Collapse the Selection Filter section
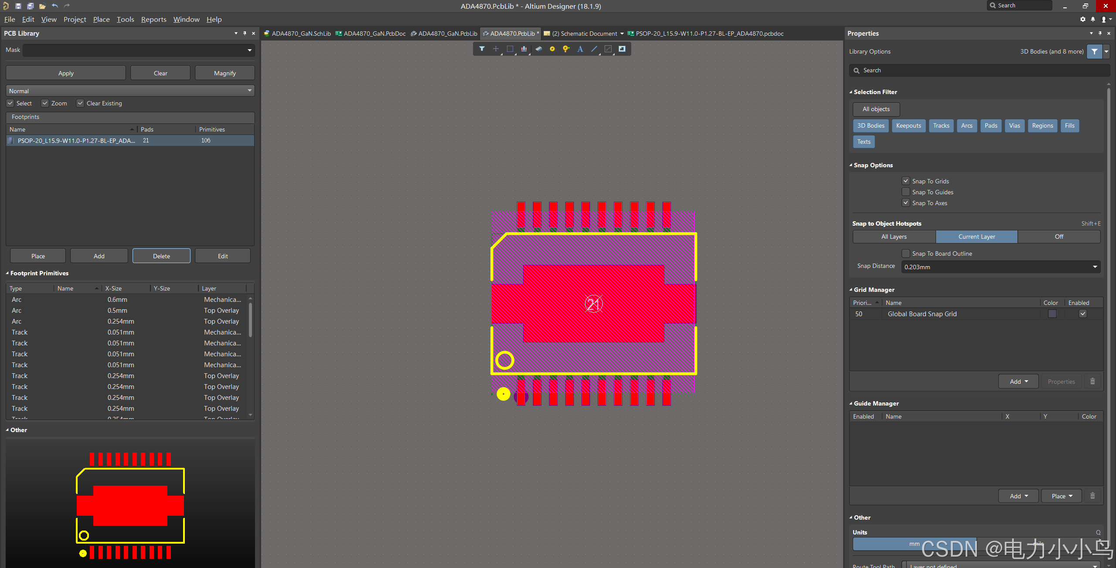The image size is (1116, 568). click(x=851, y=92)
